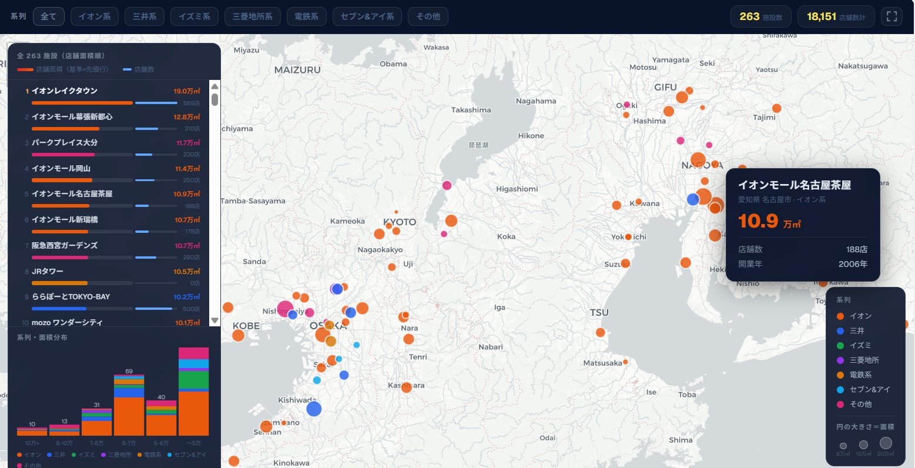Click the 電鉄系 swatch in map legend
This screenshot has height=468, width=915.
pos(840,375)
